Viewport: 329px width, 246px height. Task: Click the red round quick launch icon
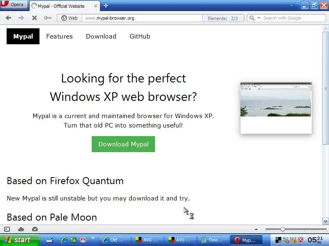[83, 240]
